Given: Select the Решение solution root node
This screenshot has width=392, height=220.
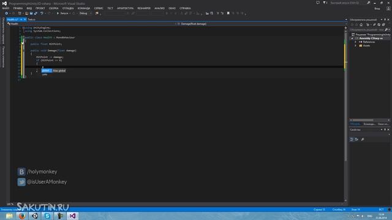Looking at the screenshot, I should click(x=371, y=35).
